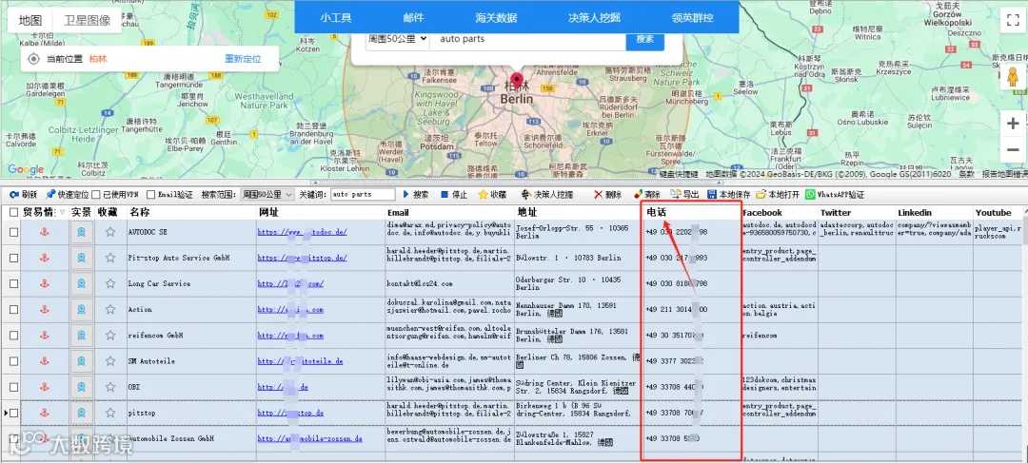The width and height of the screenshot is (1028, 463).
Task: Sort by the 名称 column header
Action: pyautogui.click(x=190, y=212)
